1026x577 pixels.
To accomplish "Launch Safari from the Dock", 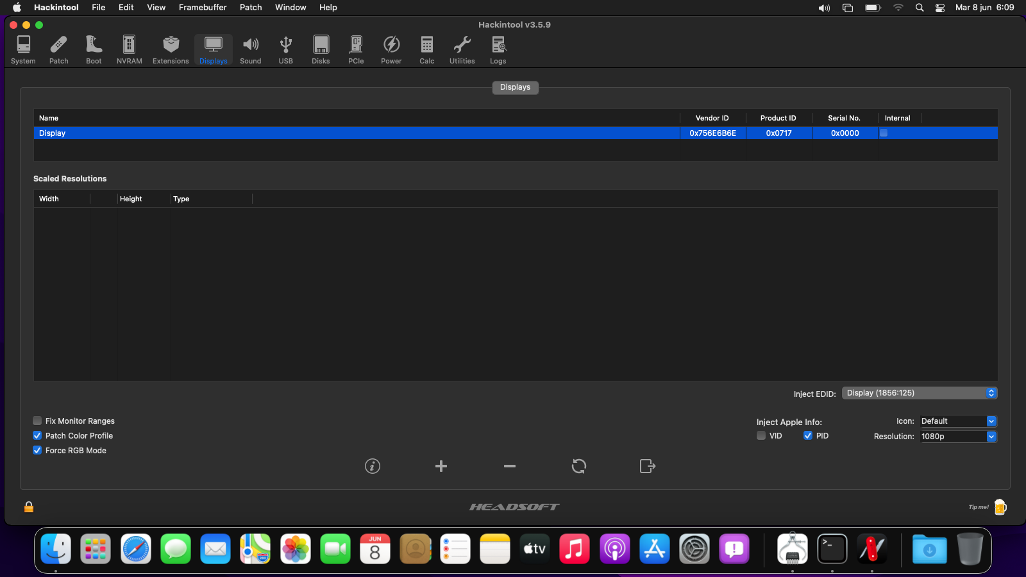I will (x=136, y=549).
